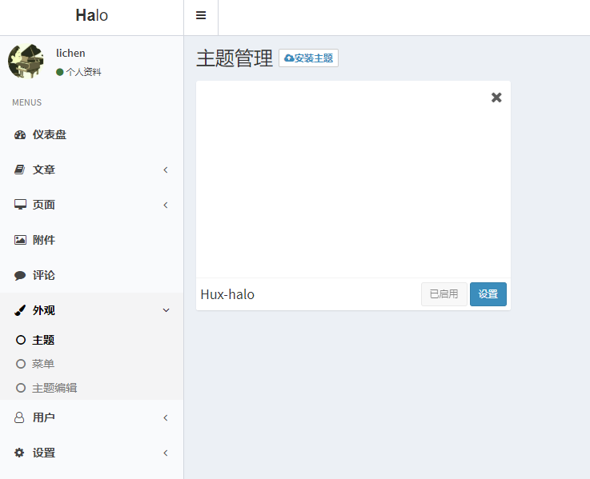Click the picture icon beside 附件
Screen dimensions: 590x479
[x=20, y=240]
